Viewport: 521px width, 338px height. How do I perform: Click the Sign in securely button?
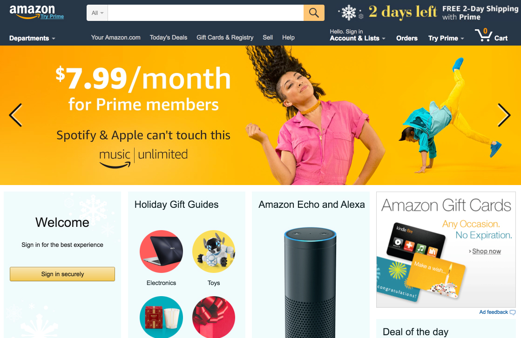[x=62, y=274]
